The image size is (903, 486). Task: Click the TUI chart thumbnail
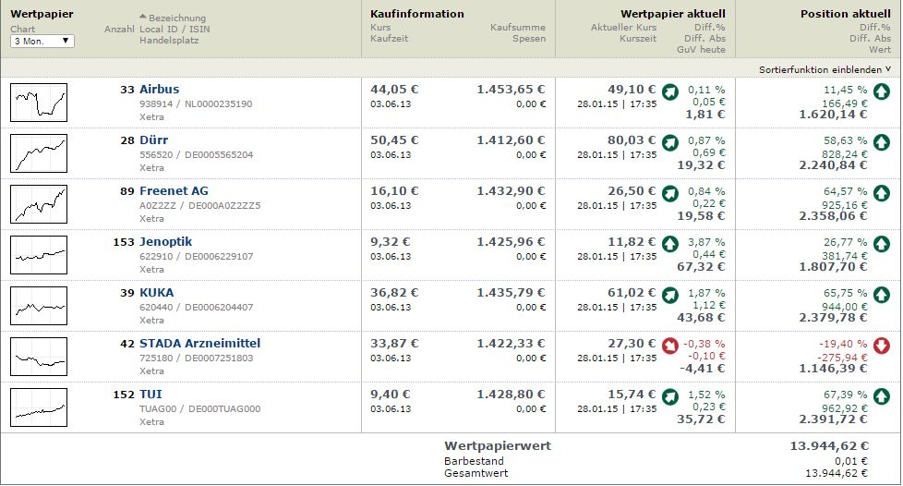point(40,407)
